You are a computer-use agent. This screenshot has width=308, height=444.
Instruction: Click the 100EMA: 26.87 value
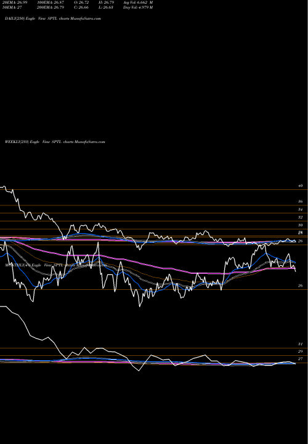coord(51,2)
